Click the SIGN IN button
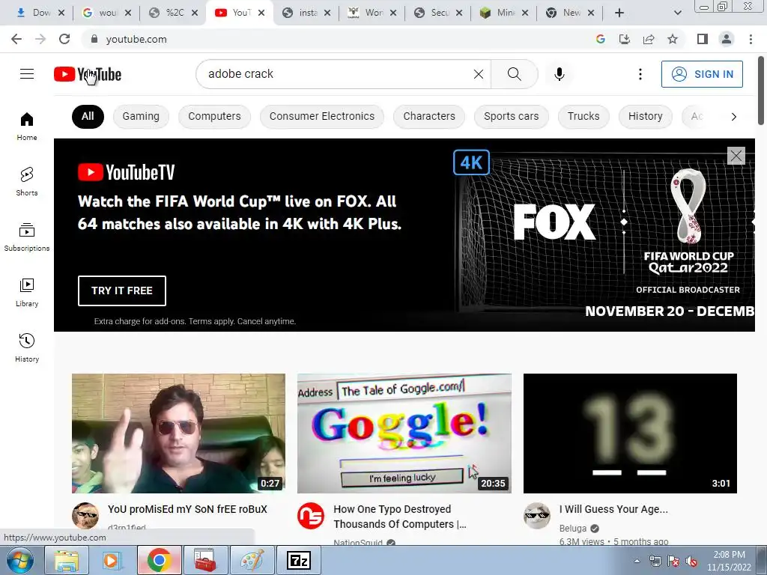 702,74
